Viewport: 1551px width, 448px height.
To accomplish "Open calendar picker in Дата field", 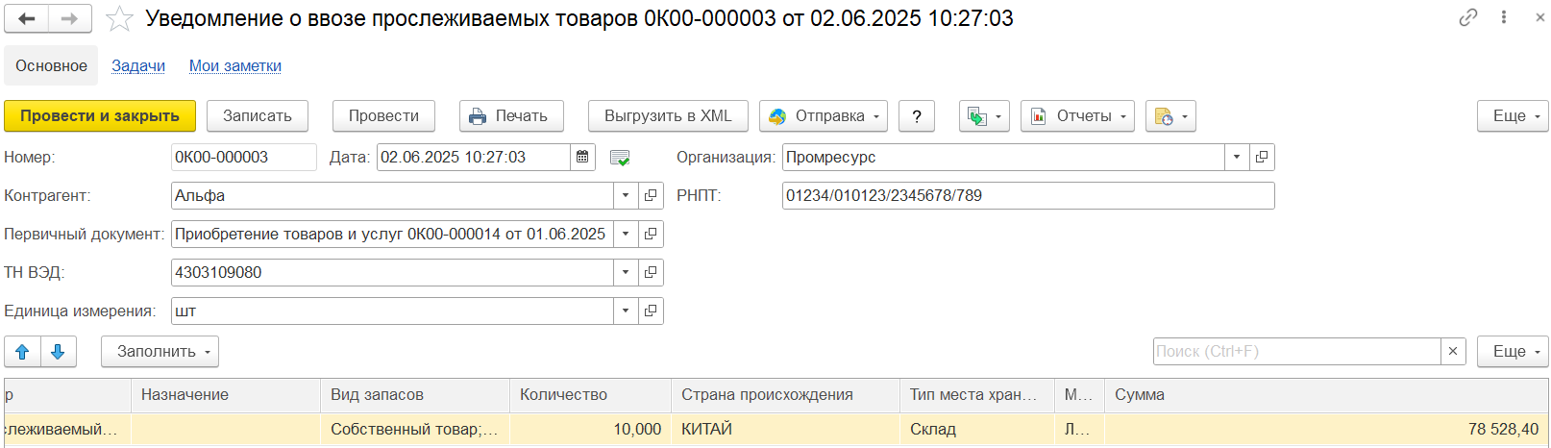I will pyautogui.click(x=582, y=157).
